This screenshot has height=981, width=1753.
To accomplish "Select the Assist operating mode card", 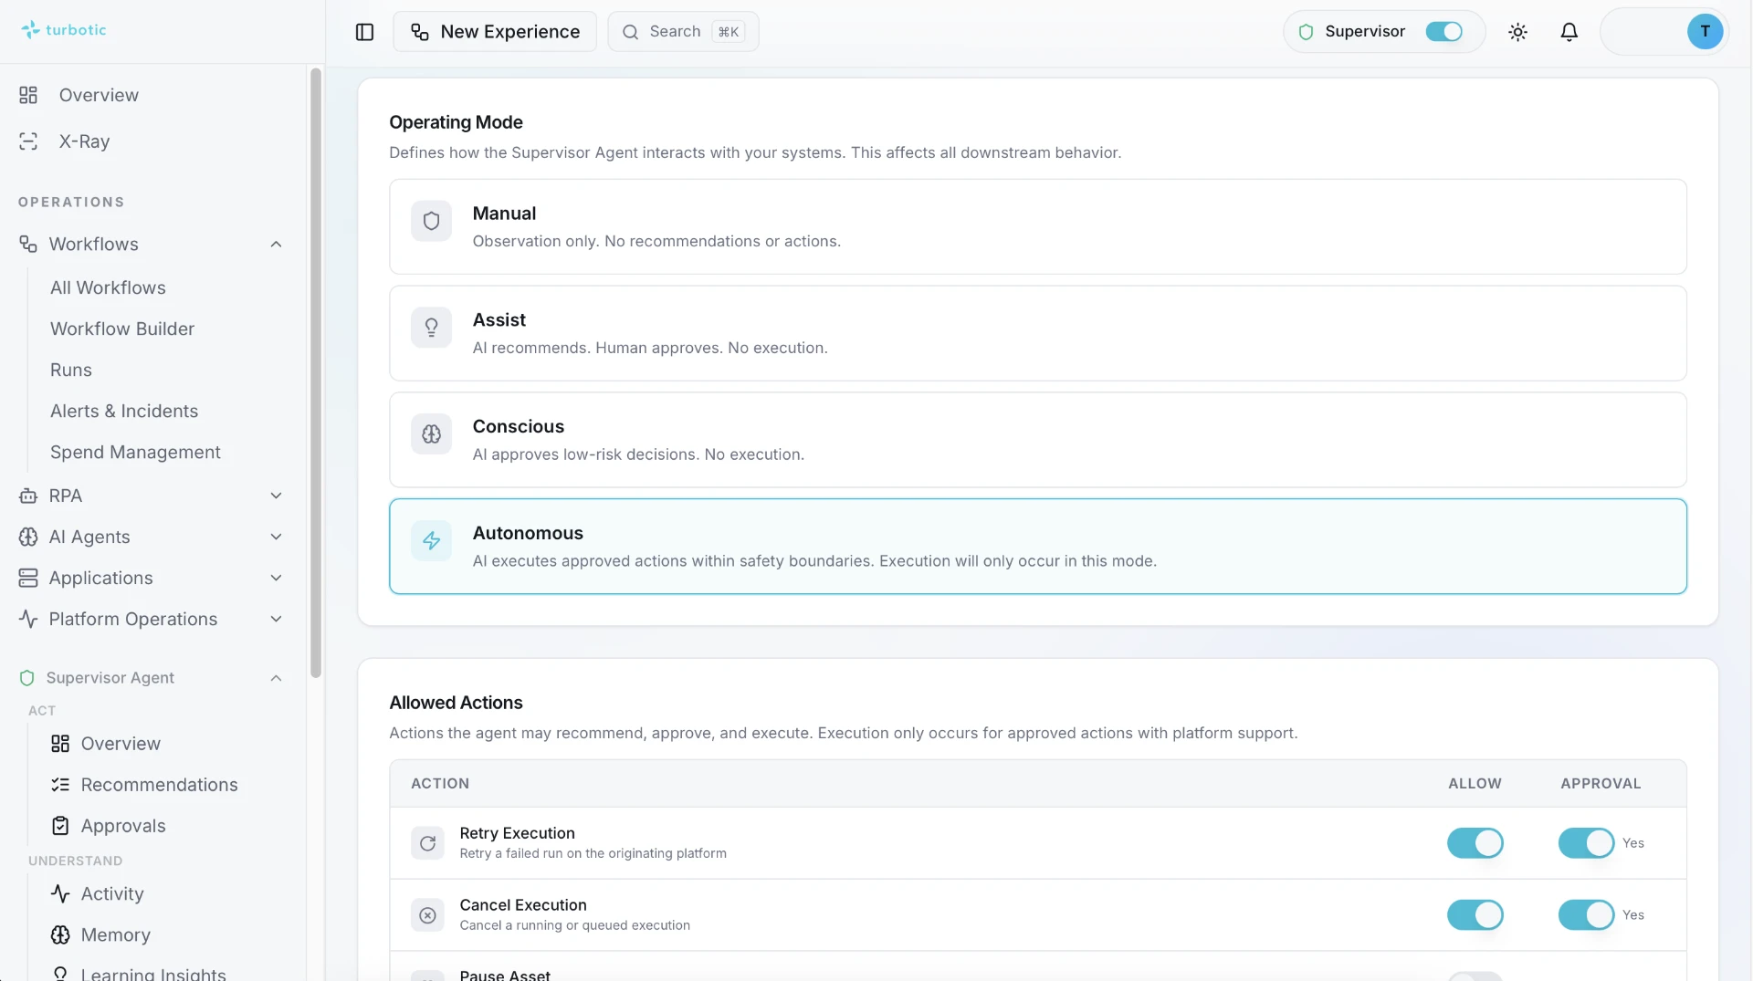I will click(x=1037, y=333).
